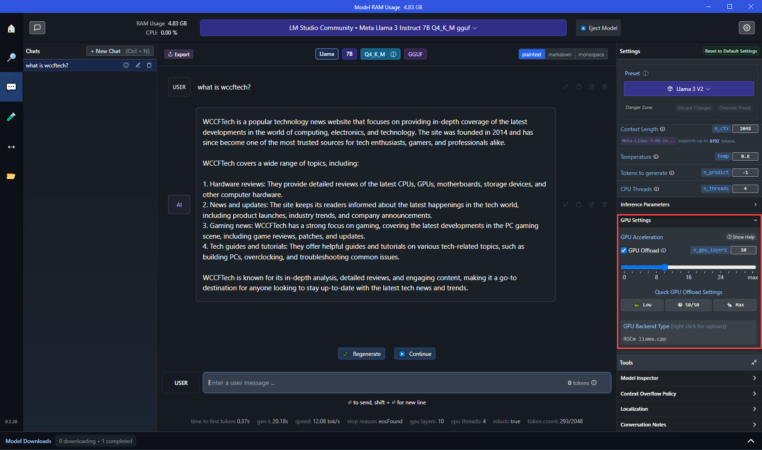Open the Playground (flask) sidebar tab
This screenshot has width=762, height=450.
pyautogui.click(x=11, y=117)
